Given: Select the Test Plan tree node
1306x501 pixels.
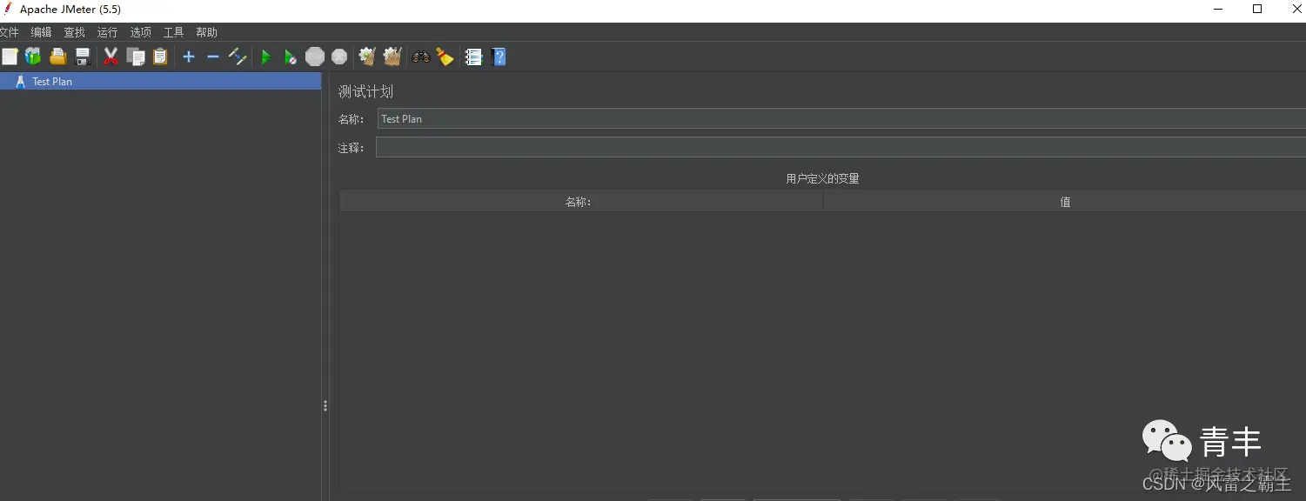Looking at the screenshot, I should tap(160, 81).
